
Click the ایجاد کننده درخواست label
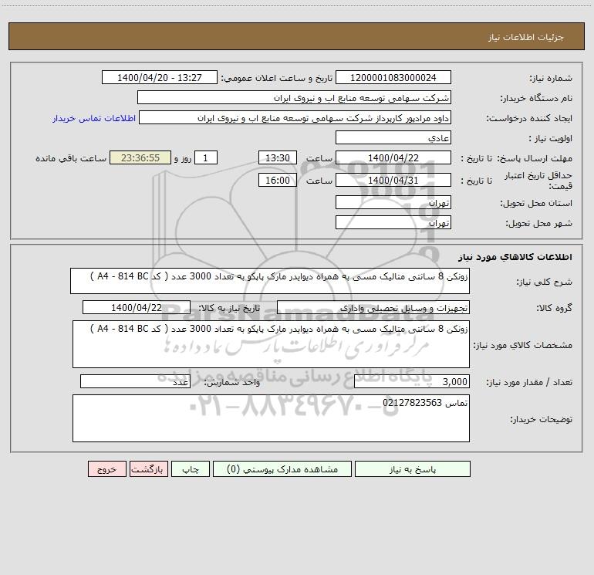coord(529,118)
